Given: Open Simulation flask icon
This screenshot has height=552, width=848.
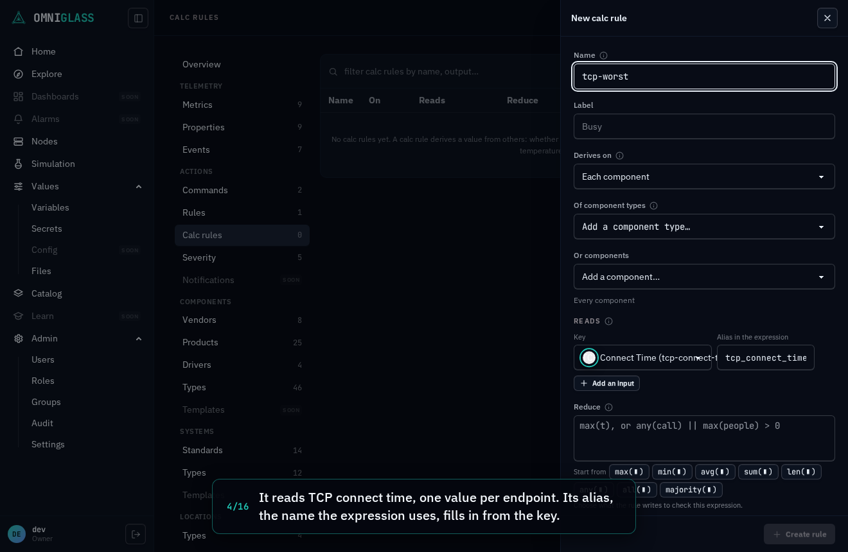Looking at the screenshot, I should 19,164.
